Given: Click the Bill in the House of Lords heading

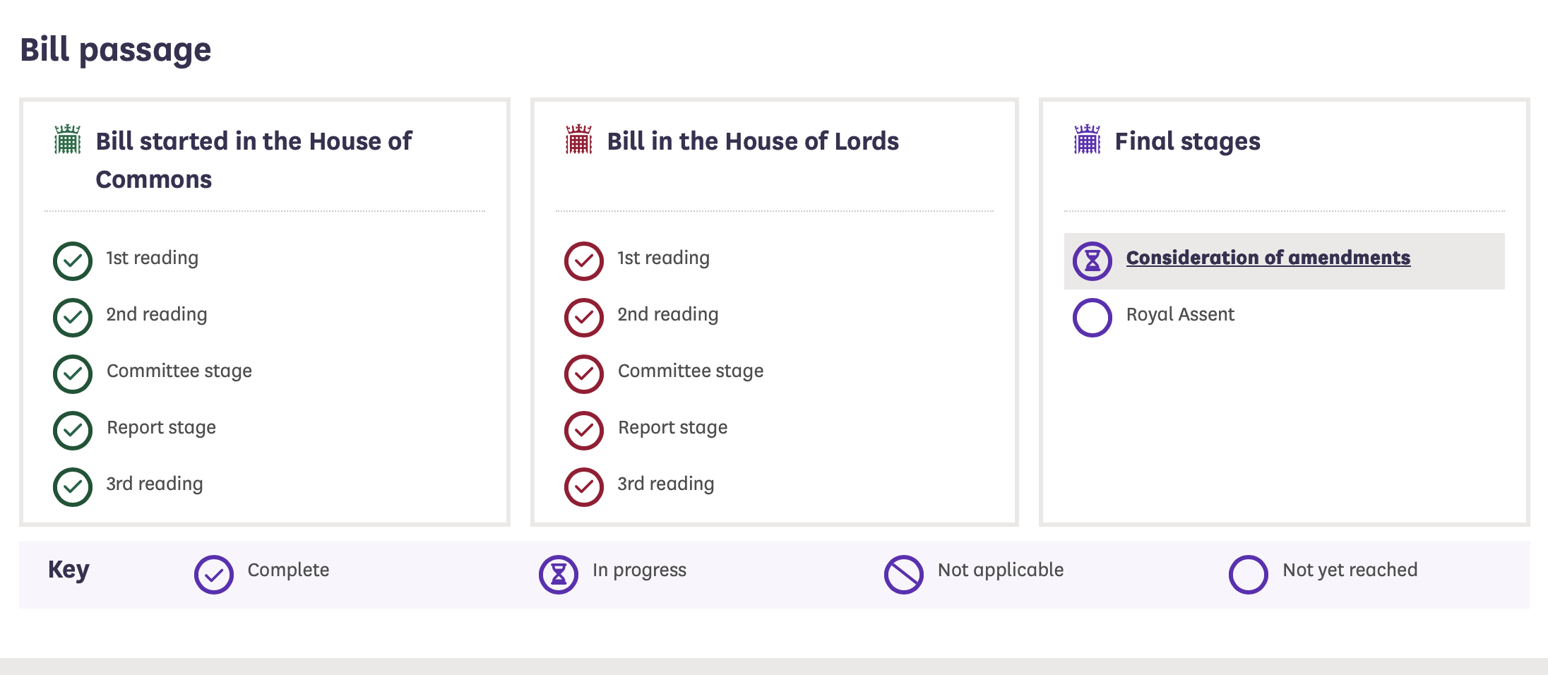Looking at the screenshot, I should 753,141.
